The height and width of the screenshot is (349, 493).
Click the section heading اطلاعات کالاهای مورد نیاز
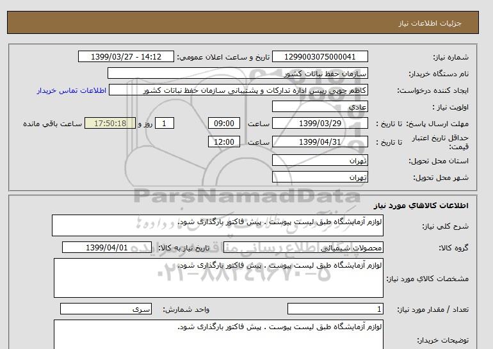click(421, 206)
